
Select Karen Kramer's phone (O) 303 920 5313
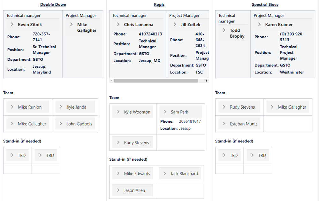(x=291, y=37)
